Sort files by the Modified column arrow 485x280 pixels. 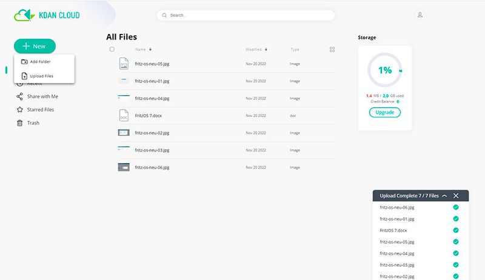(x=266, y=50)
